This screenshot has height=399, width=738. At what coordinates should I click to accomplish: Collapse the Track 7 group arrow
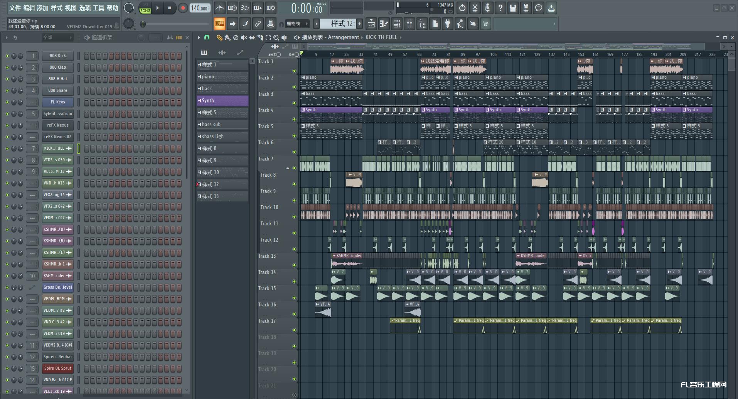click(288, 168)
